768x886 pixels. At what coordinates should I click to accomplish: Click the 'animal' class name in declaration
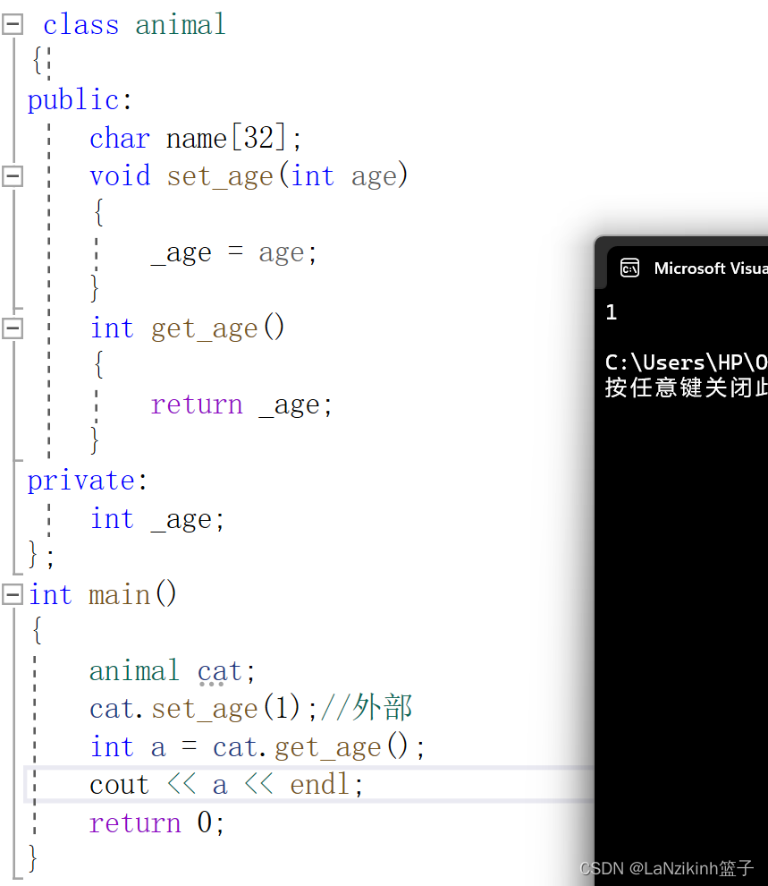(x=181, y=25)
